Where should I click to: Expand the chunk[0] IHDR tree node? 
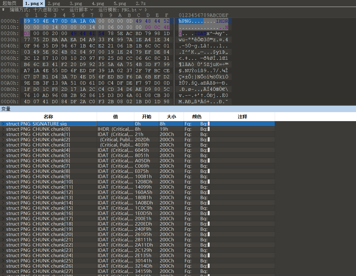pyautogui.click(x=3, y=129)
